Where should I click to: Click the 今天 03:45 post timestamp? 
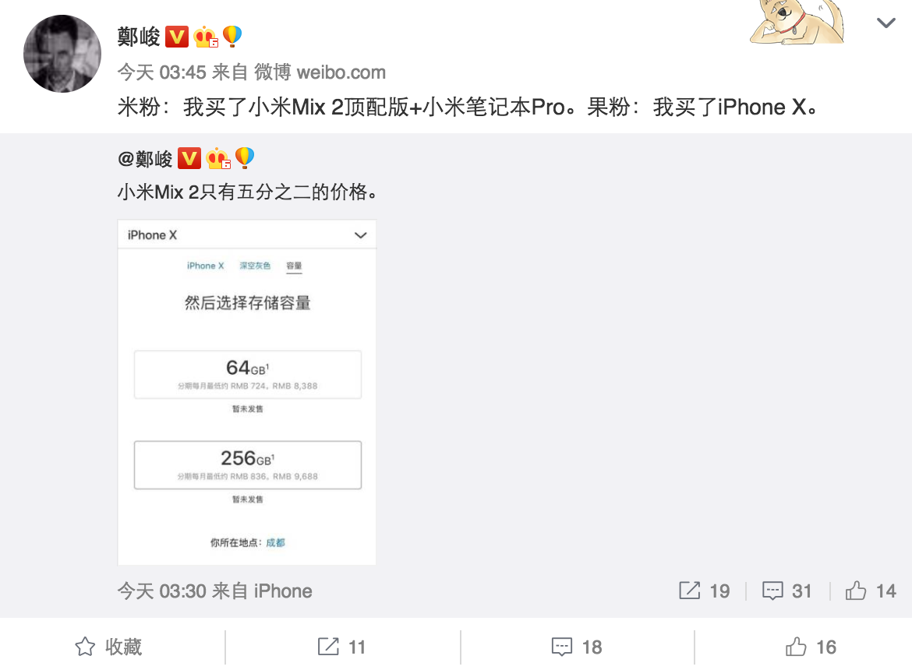(161, 72)
